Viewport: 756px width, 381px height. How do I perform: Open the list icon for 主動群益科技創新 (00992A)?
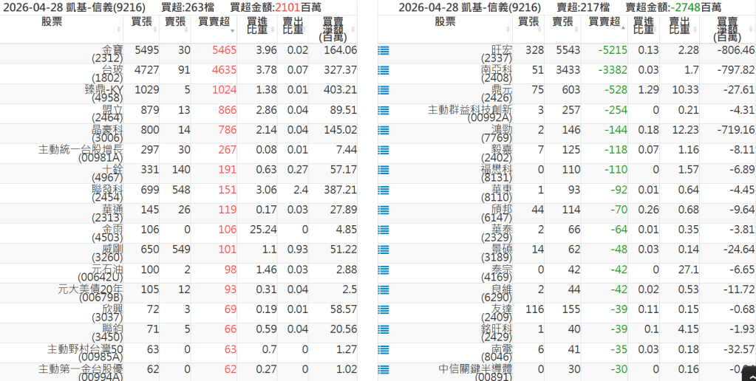[x=383, y=111]
